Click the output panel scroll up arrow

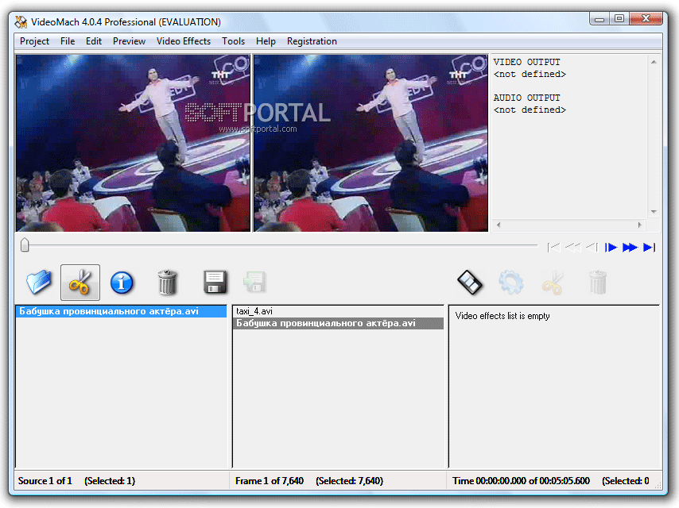[x=654, y=62]
